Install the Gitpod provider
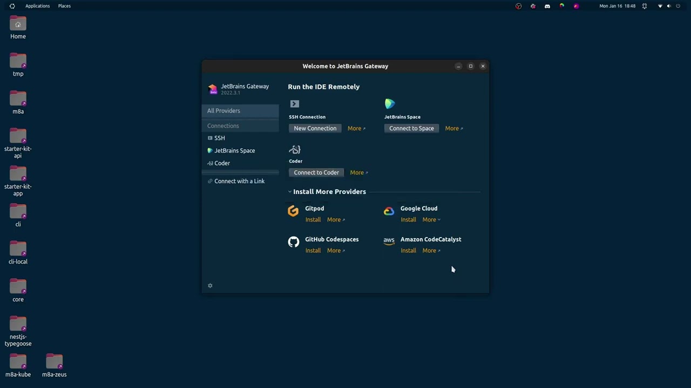This screenshot has height=388, width=691. click(x=313, y=219)
